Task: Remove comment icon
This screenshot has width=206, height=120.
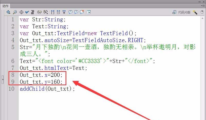Action: [82, 12]
